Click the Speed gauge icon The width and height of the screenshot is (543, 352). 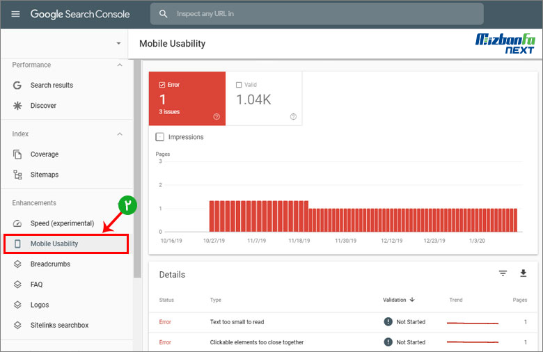pos(17,223)
